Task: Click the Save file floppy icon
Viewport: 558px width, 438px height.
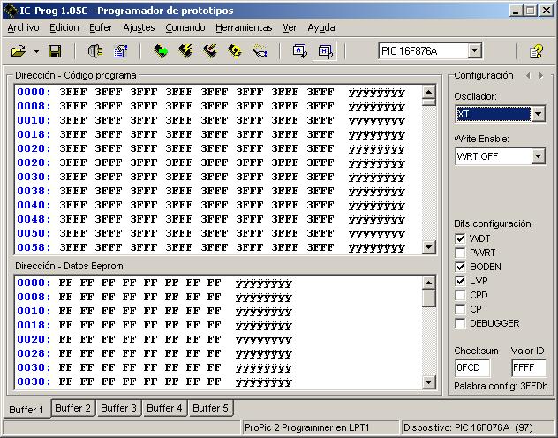Action: pyautogui.click(x=55, y=51)
